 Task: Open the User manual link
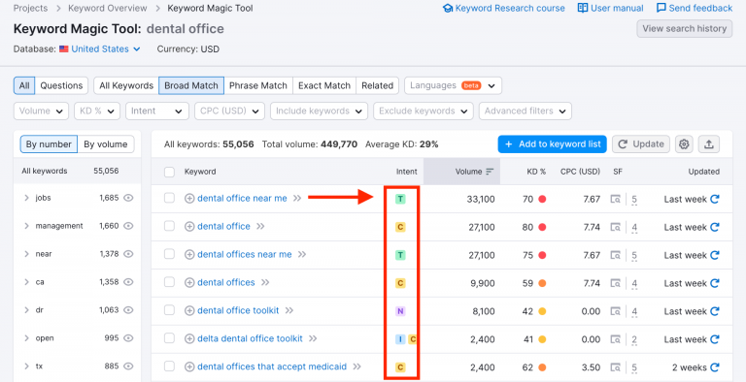pos(610,8)
